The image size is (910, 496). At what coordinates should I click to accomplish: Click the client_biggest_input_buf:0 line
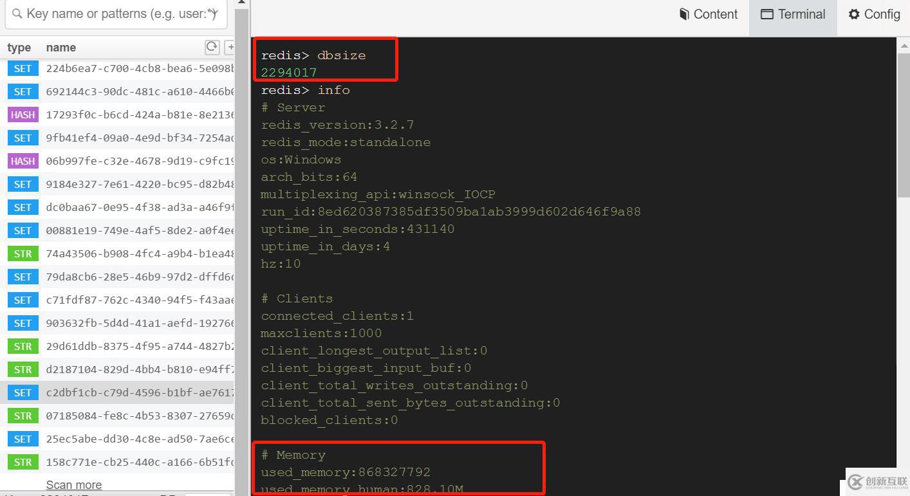[366, 368]
